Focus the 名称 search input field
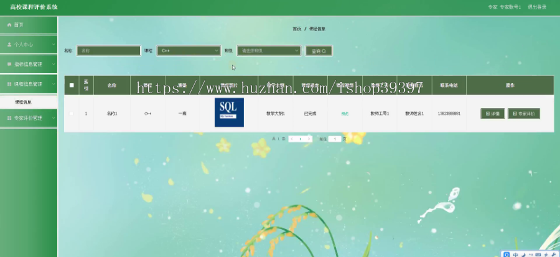This screenshot has width=560, height=257. pos(108,51)
